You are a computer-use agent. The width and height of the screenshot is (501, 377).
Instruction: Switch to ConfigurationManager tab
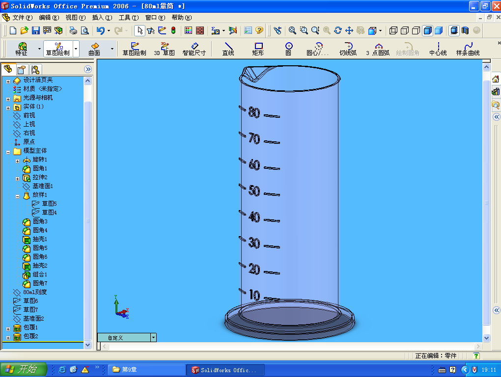[x=35, y=69]
